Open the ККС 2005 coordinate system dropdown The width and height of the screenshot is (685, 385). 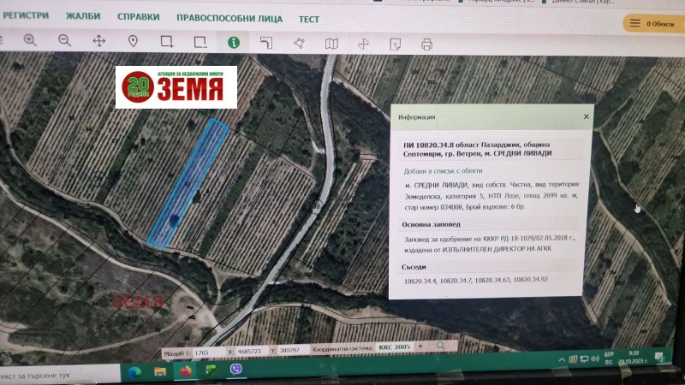pyautogui.click(x=401, y=347)
